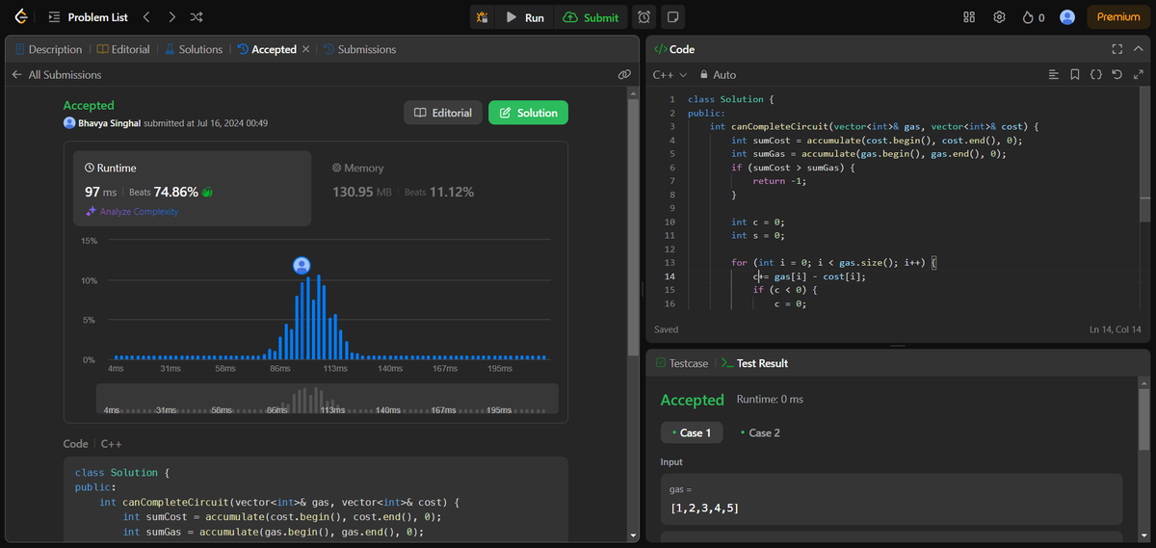This screenshot has height=548, width=1156.
Task: Close the Accepted tab
Action: click(x=306, y=49)
